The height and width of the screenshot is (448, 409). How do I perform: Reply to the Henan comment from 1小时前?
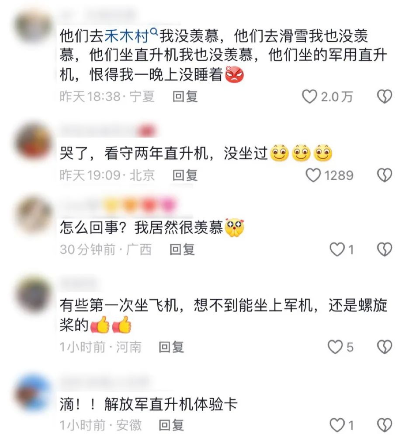(171, 347)
